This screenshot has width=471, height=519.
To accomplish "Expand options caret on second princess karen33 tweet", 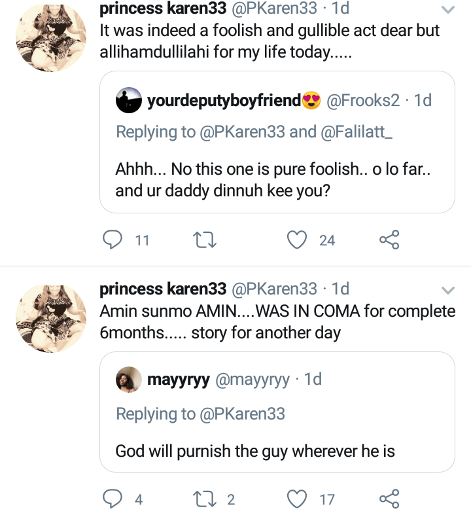I will [448, 290].
